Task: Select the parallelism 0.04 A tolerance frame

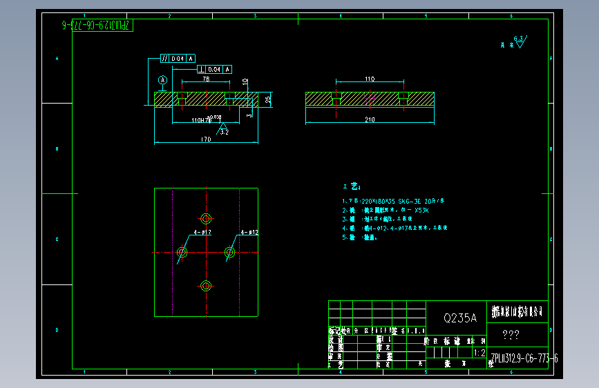Action: 178,59
